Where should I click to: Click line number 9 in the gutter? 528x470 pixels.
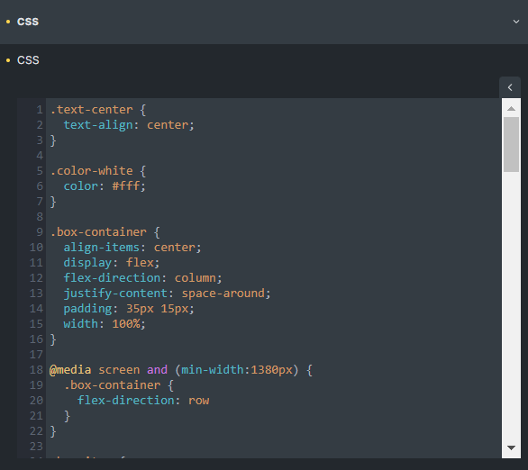(x=40, y=231)
